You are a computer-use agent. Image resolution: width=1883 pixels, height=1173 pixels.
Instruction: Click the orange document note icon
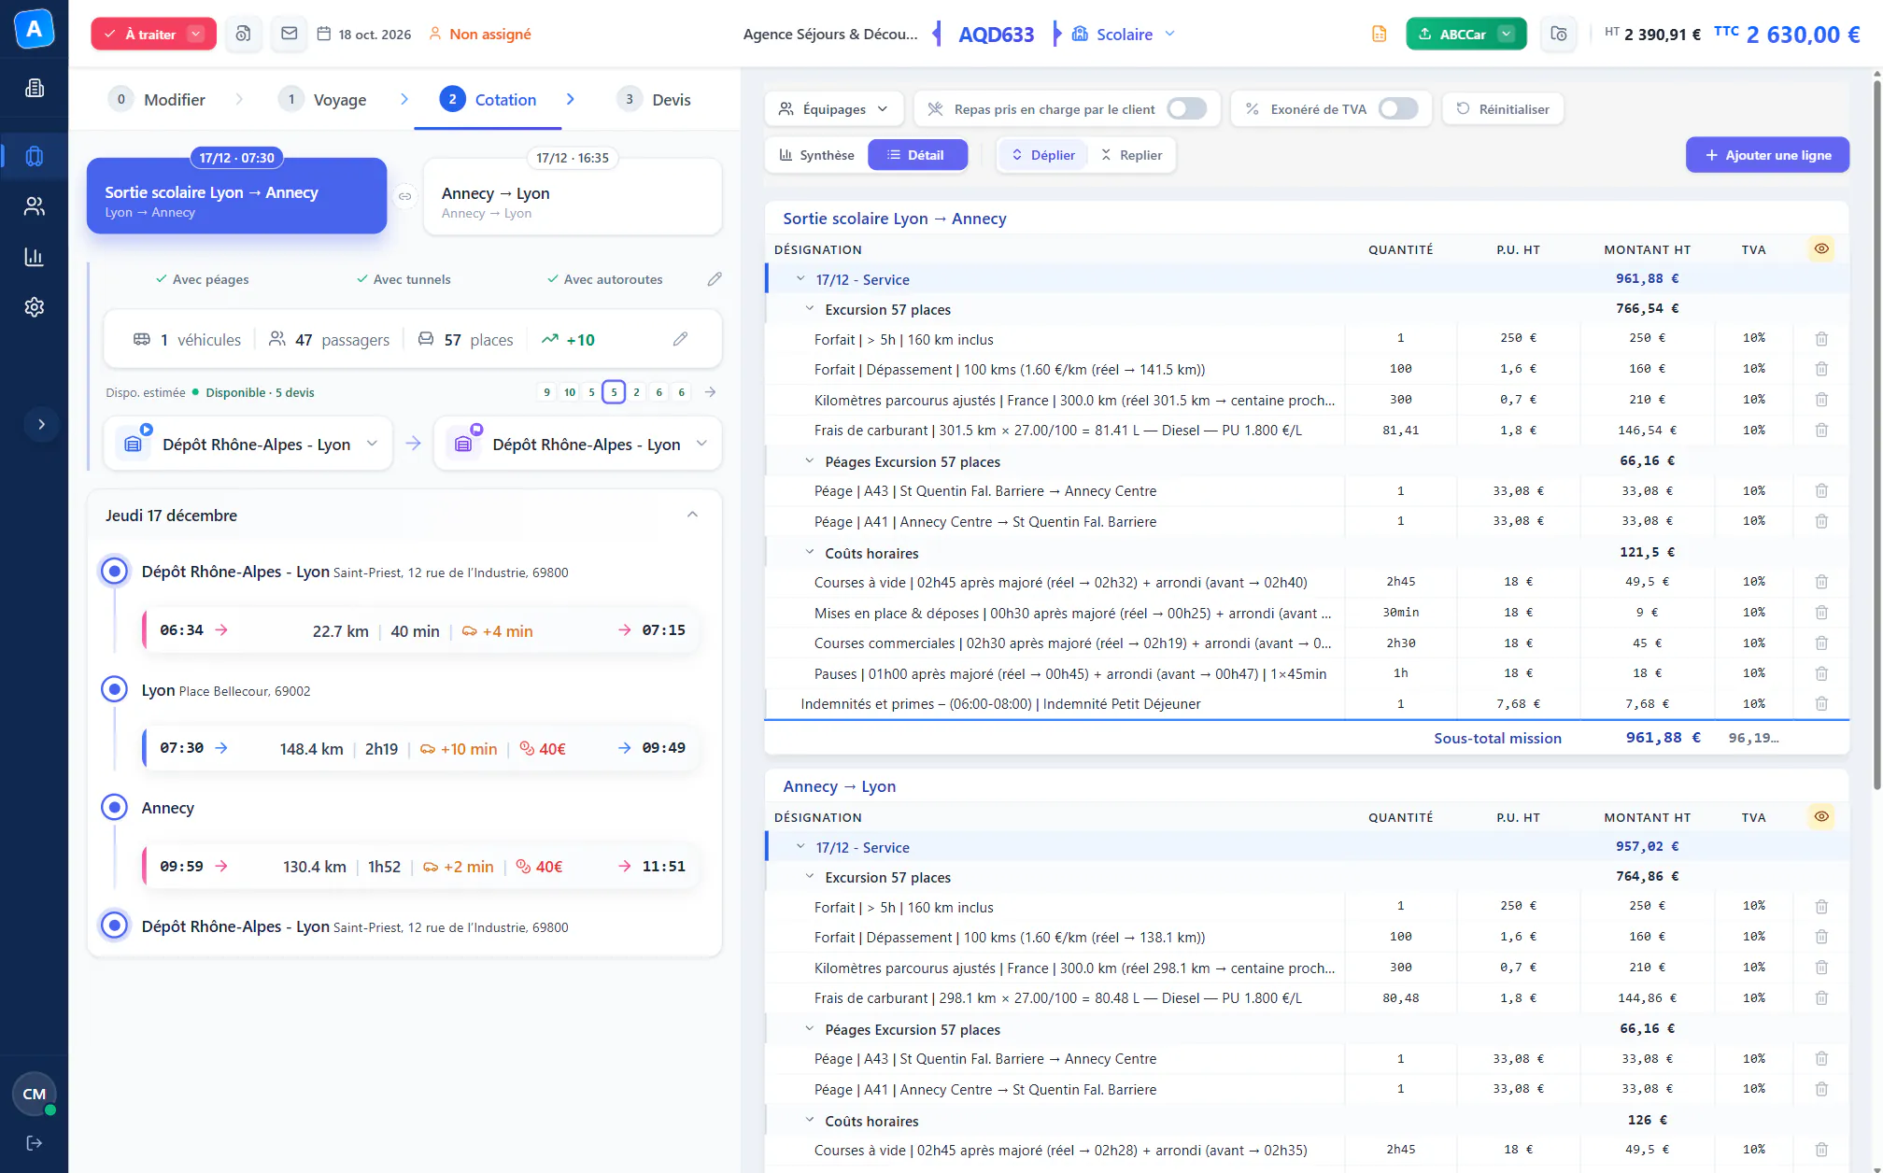tap(1379, 34)
